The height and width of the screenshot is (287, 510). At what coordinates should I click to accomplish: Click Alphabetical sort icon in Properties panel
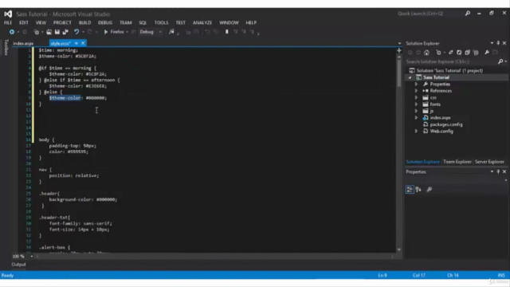pos(418,190)
